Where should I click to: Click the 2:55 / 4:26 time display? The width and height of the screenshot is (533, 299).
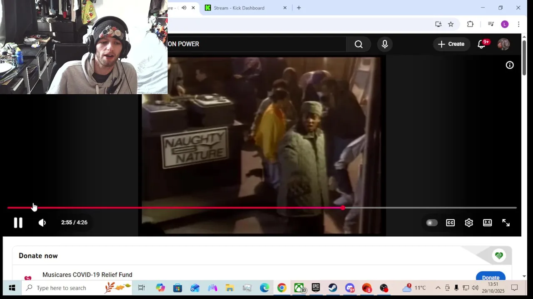pyautogui.click(x=74, y=223)
